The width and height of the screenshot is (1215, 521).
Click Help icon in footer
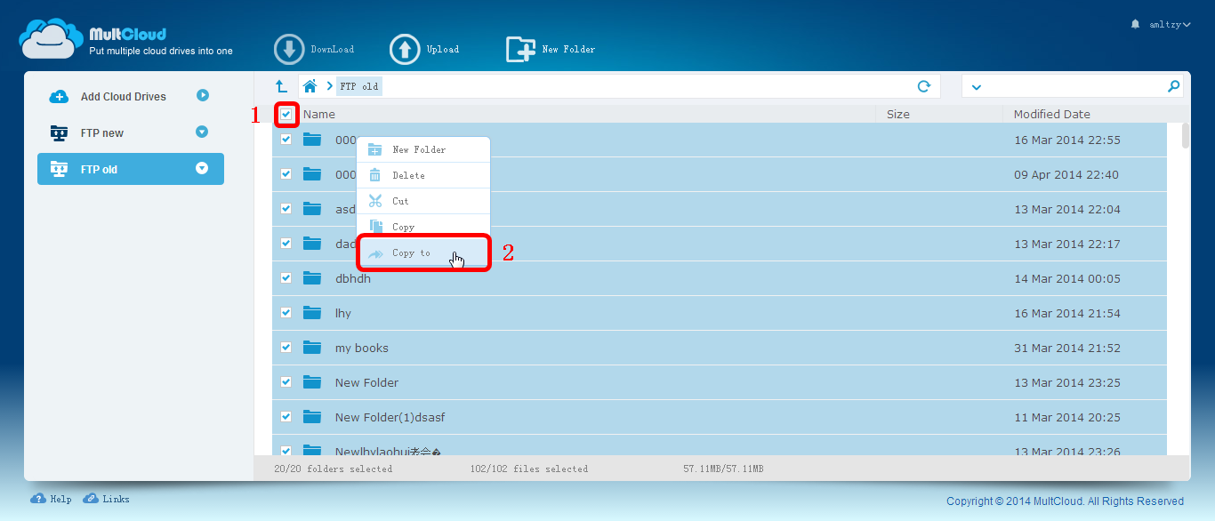coord(38,499)
